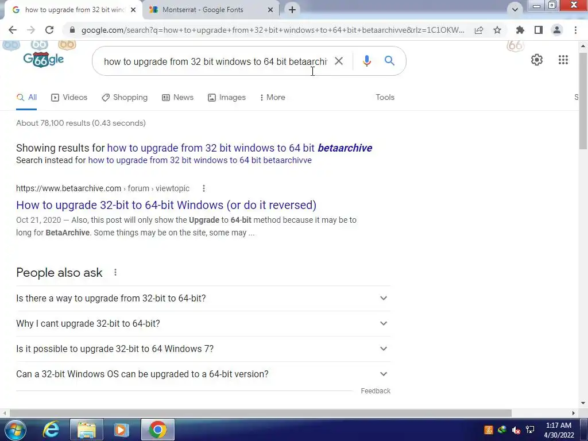Viewport: 588px width, 441px height.
Task: Open Windows Explorer from taskbar
Action: click(x=87, y=430)
